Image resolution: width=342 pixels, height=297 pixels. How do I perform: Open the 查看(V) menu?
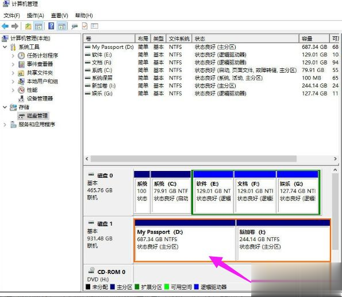point(59,16)
